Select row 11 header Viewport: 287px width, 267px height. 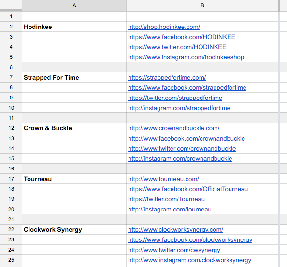[11, 118]
